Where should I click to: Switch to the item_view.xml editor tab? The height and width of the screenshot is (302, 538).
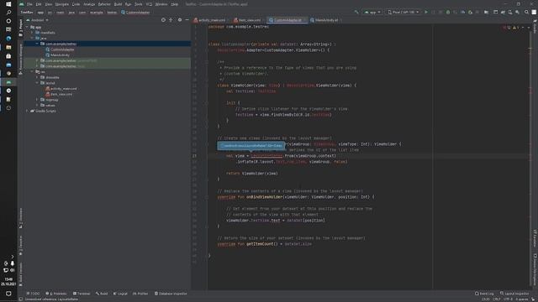tap(247, 20)
